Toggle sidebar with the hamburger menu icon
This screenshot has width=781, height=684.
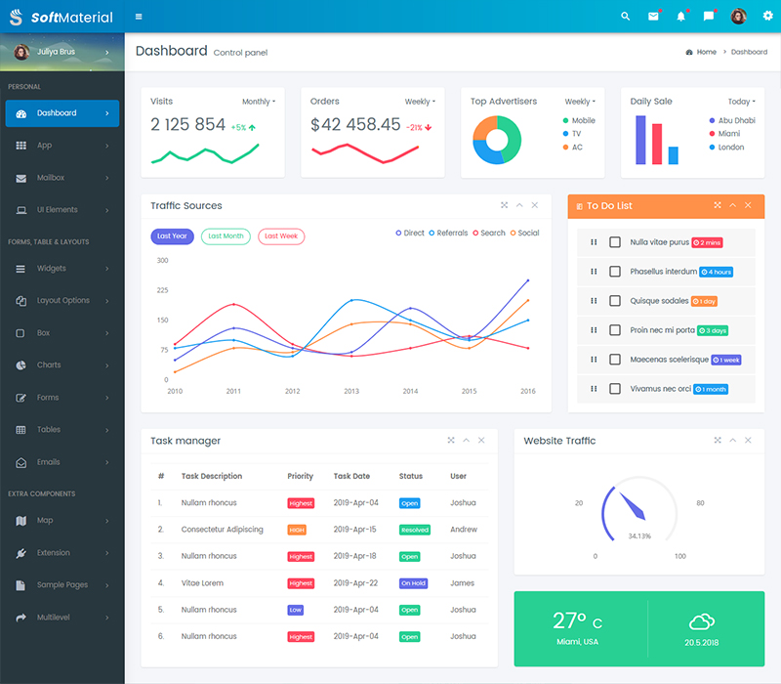click(139, 17)
